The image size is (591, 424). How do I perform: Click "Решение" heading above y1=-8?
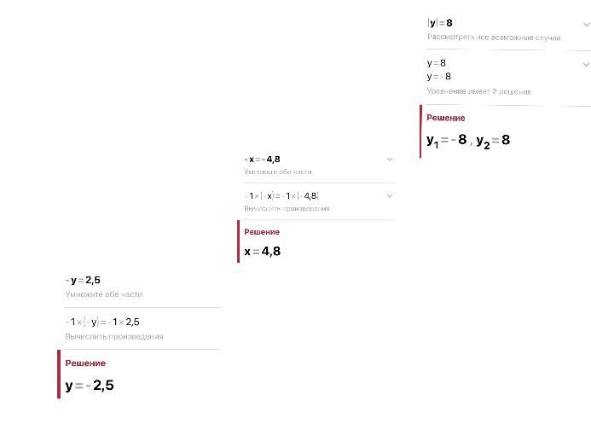point(445,118)
